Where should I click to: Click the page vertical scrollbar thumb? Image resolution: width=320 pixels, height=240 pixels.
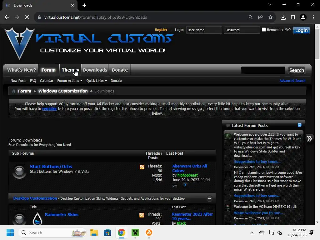317,44
